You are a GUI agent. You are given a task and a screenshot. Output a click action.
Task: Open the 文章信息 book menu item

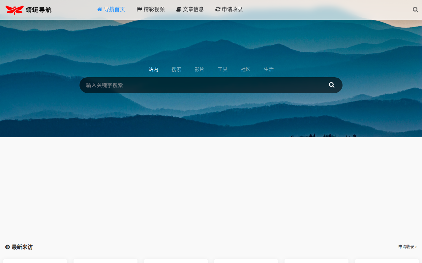190,10
